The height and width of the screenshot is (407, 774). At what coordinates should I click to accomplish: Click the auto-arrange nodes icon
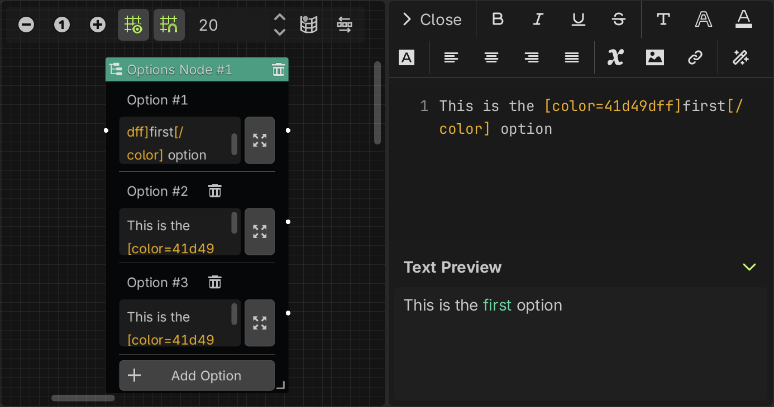point(345,25)
